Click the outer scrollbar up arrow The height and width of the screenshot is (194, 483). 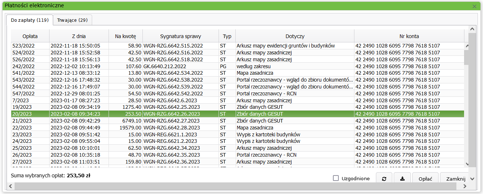pos(472,29)
